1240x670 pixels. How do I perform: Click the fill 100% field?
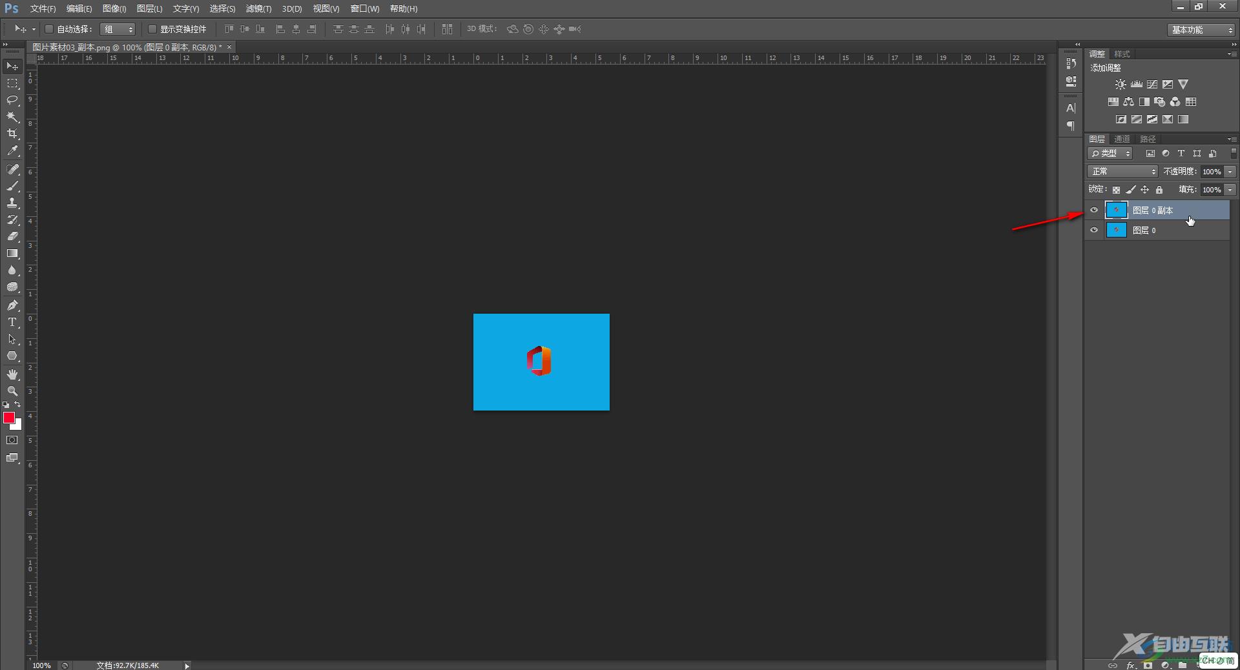click(x=1212, y=190)
